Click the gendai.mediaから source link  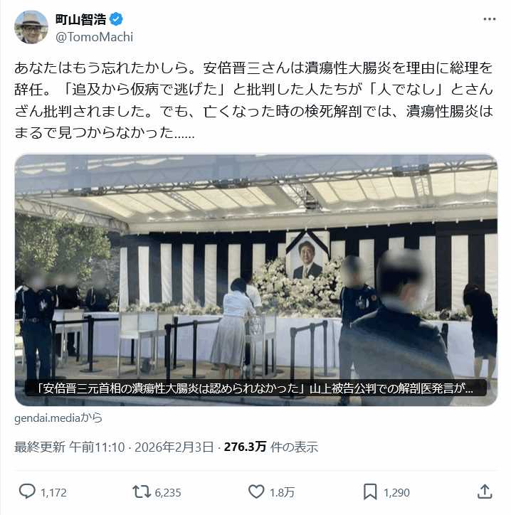pyautogui.click(x=58, y=418)
